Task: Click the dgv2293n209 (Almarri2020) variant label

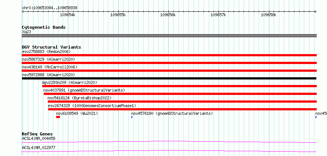Action: tap(70, 82)
